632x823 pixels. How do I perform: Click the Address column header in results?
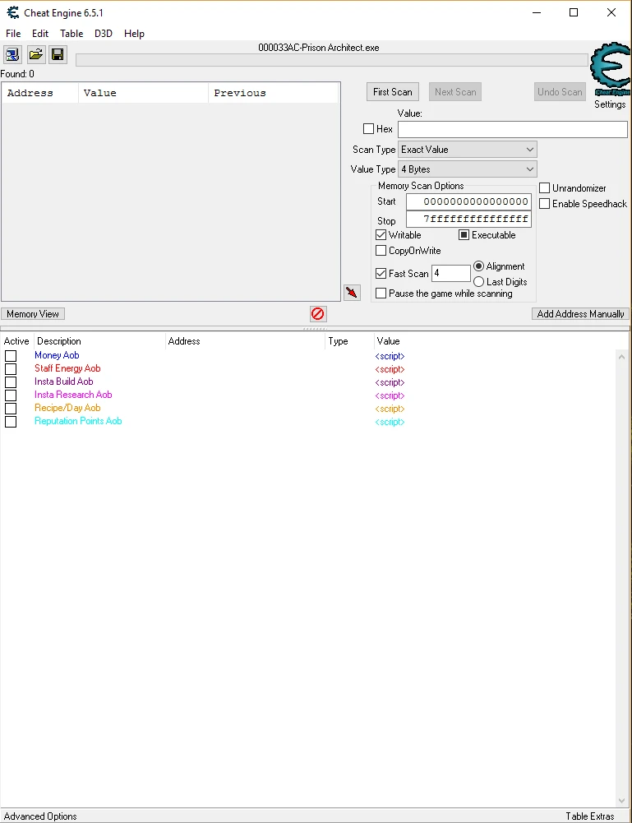pyautogui.click(x=40, y=93)
